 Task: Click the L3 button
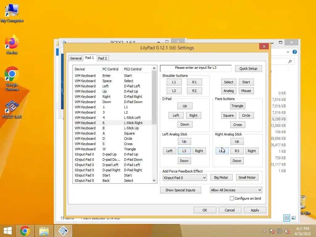184,151
